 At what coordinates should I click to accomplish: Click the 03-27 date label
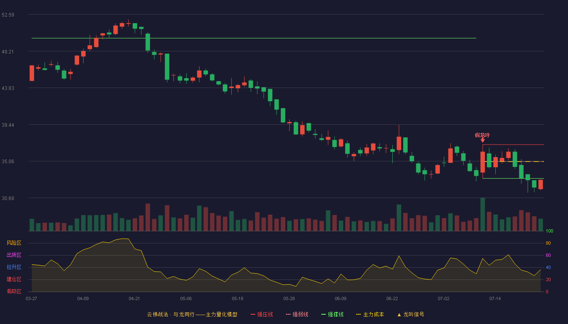click(x=31, y=298)
